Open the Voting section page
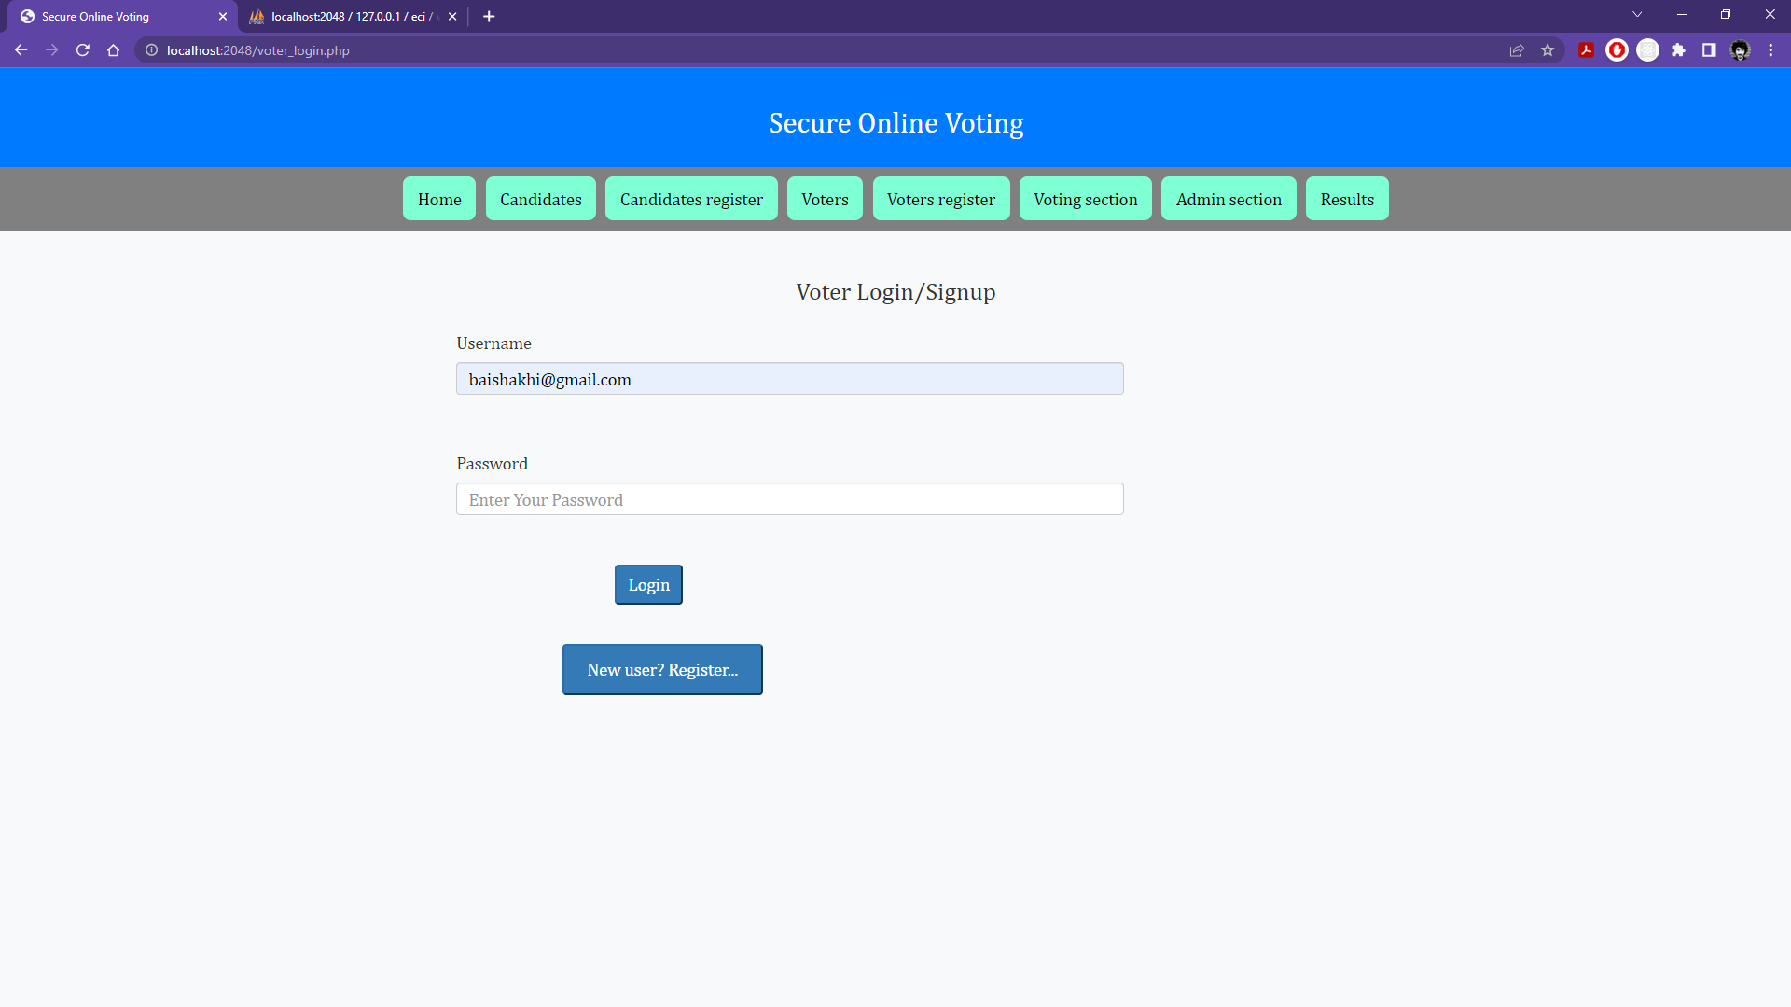Viewport: 1791px width, 1007px height. pyautogui.click(x=1085, y=199)
